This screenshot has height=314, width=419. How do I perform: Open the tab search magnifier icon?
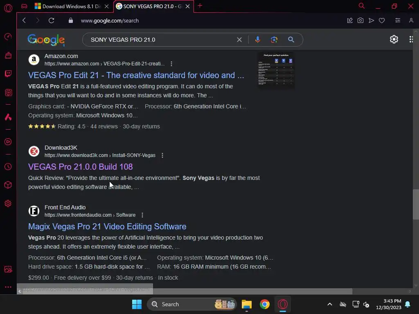tap(362, 6)
